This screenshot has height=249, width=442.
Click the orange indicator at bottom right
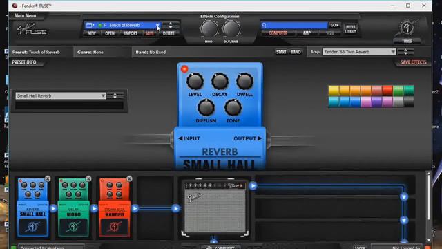(x=427, y=248)
